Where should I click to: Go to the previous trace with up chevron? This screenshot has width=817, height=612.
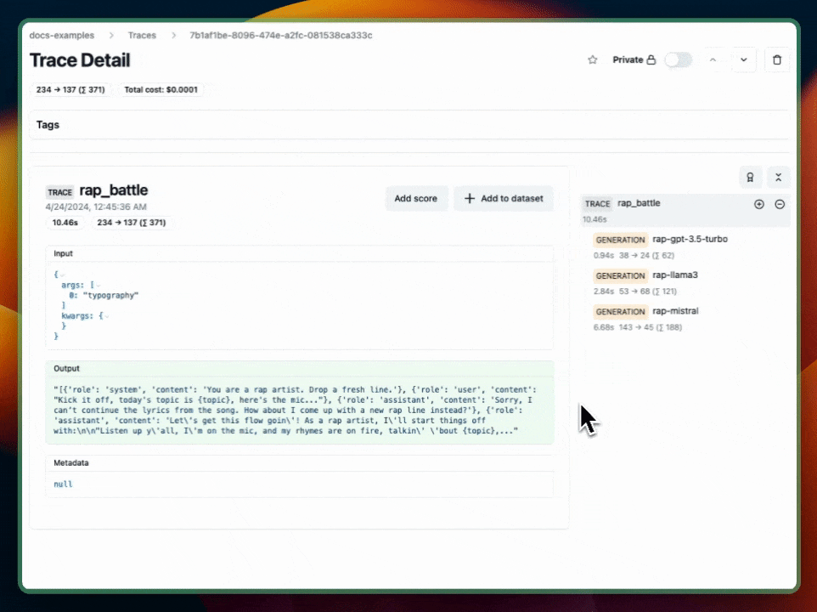point(713,60)
